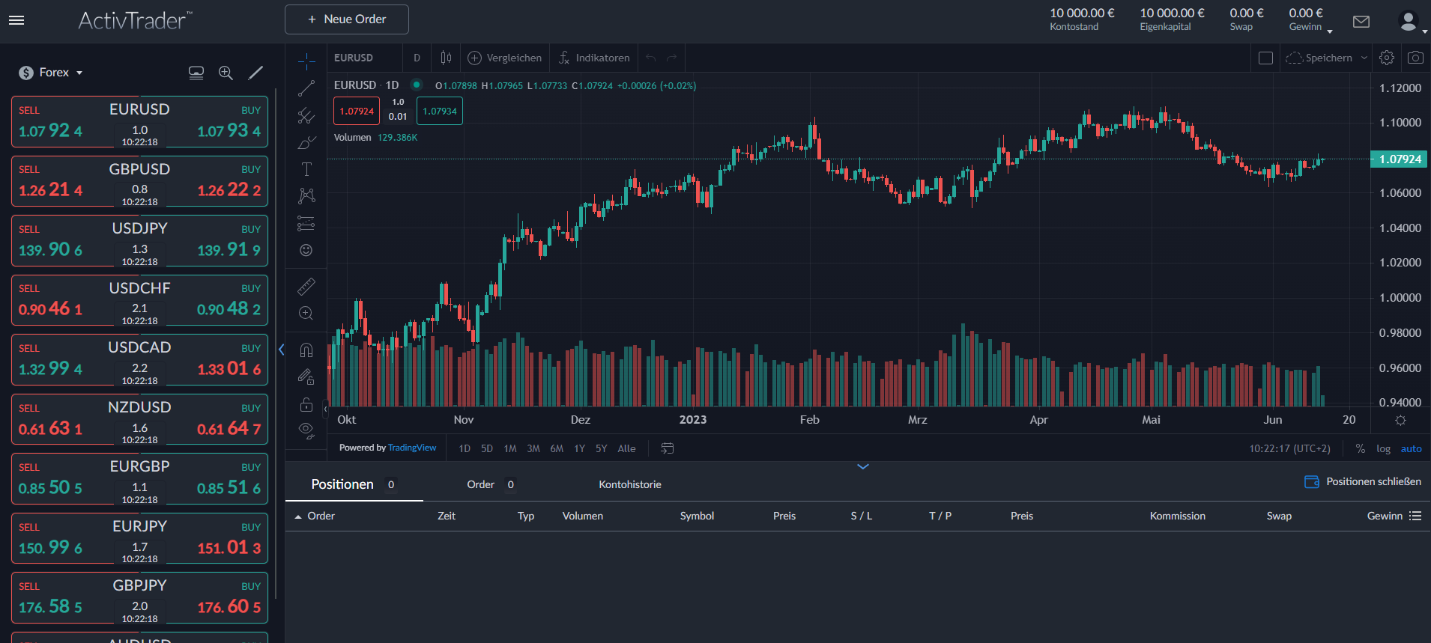Switch to the Kontohistorie tab
The image size is (1431, 643).
click(x=630, y=484)
